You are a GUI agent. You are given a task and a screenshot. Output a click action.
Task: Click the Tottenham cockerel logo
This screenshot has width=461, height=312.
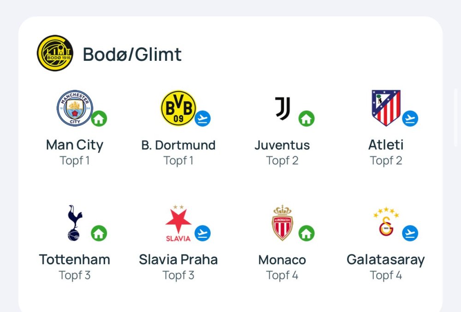pyautogui.click(x=74, y=223)
